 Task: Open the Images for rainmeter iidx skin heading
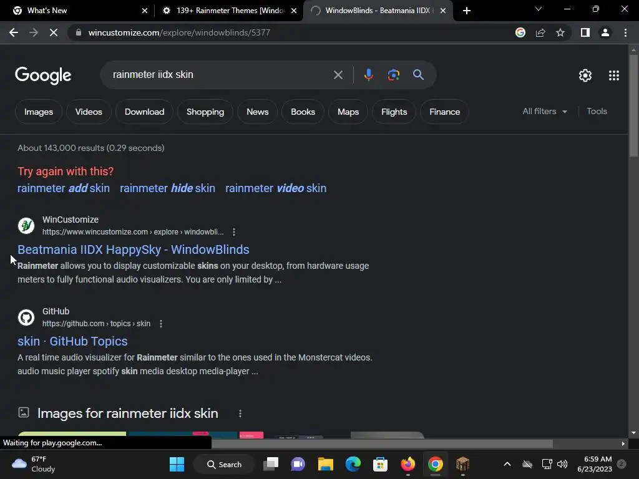(x=128, y=414)
